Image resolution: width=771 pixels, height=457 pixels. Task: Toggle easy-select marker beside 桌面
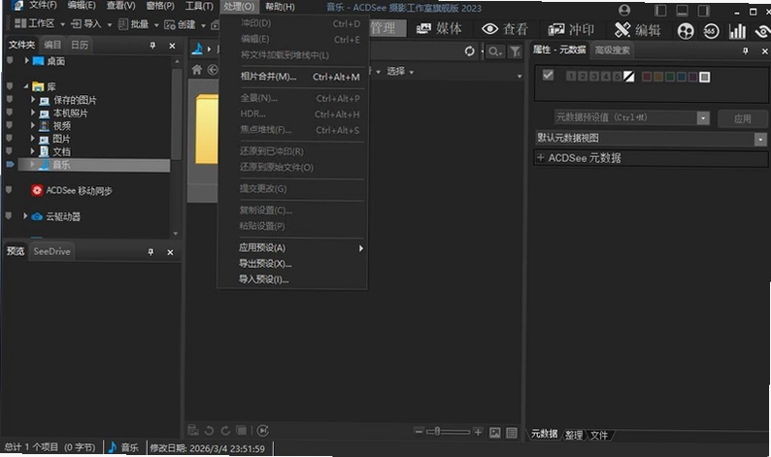pyautogui.click(x=10, y=60)
